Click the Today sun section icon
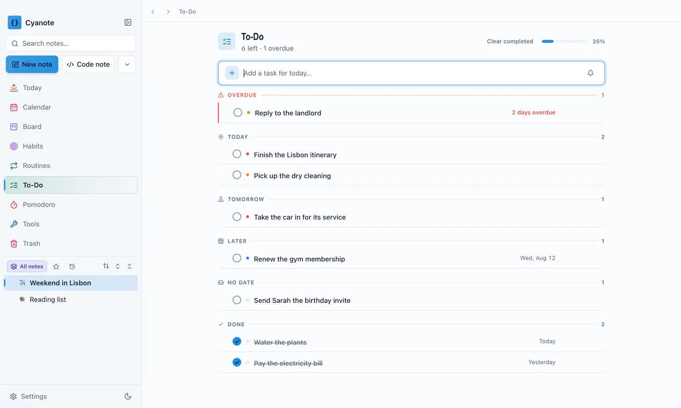 [221, 137]
